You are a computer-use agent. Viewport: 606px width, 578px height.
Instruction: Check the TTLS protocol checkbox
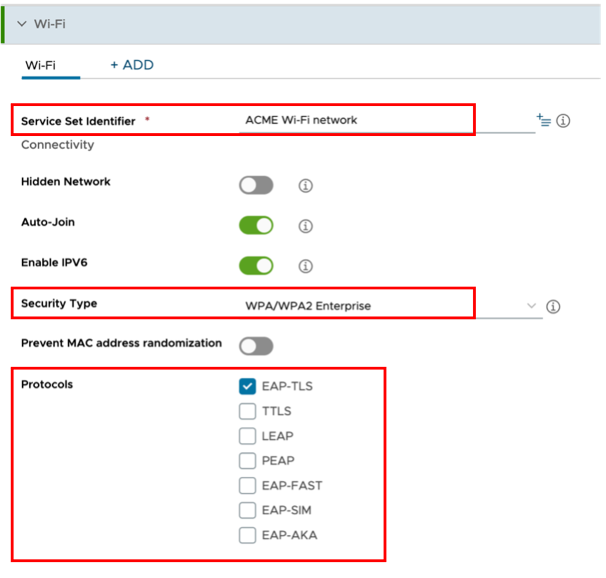coord(247,411)
